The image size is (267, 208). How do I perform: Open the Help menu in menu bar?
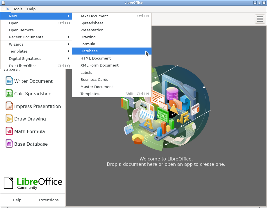(31, 9)
